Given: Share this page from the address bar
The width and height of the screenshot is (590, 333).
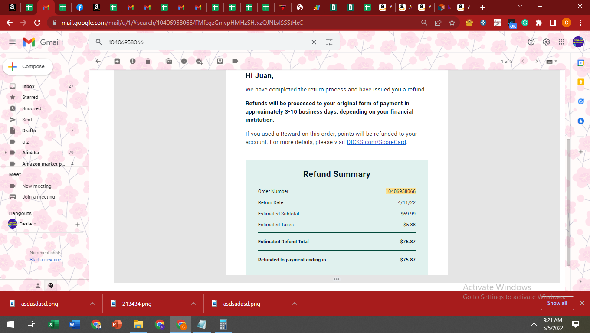Looking at the screenshot, I should pyautogui.click(x=438, y=23).
